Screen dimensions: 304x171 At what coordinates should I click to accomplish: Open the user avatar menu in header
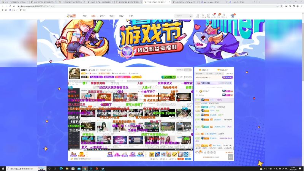coord(233,16)
